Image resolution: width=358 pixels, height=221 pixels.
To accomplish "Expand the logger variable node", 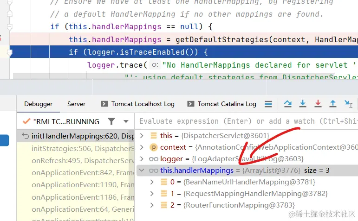I will point(142,159).
